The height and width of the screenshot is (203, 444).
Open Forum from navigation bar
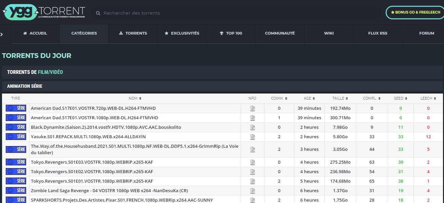427,33
